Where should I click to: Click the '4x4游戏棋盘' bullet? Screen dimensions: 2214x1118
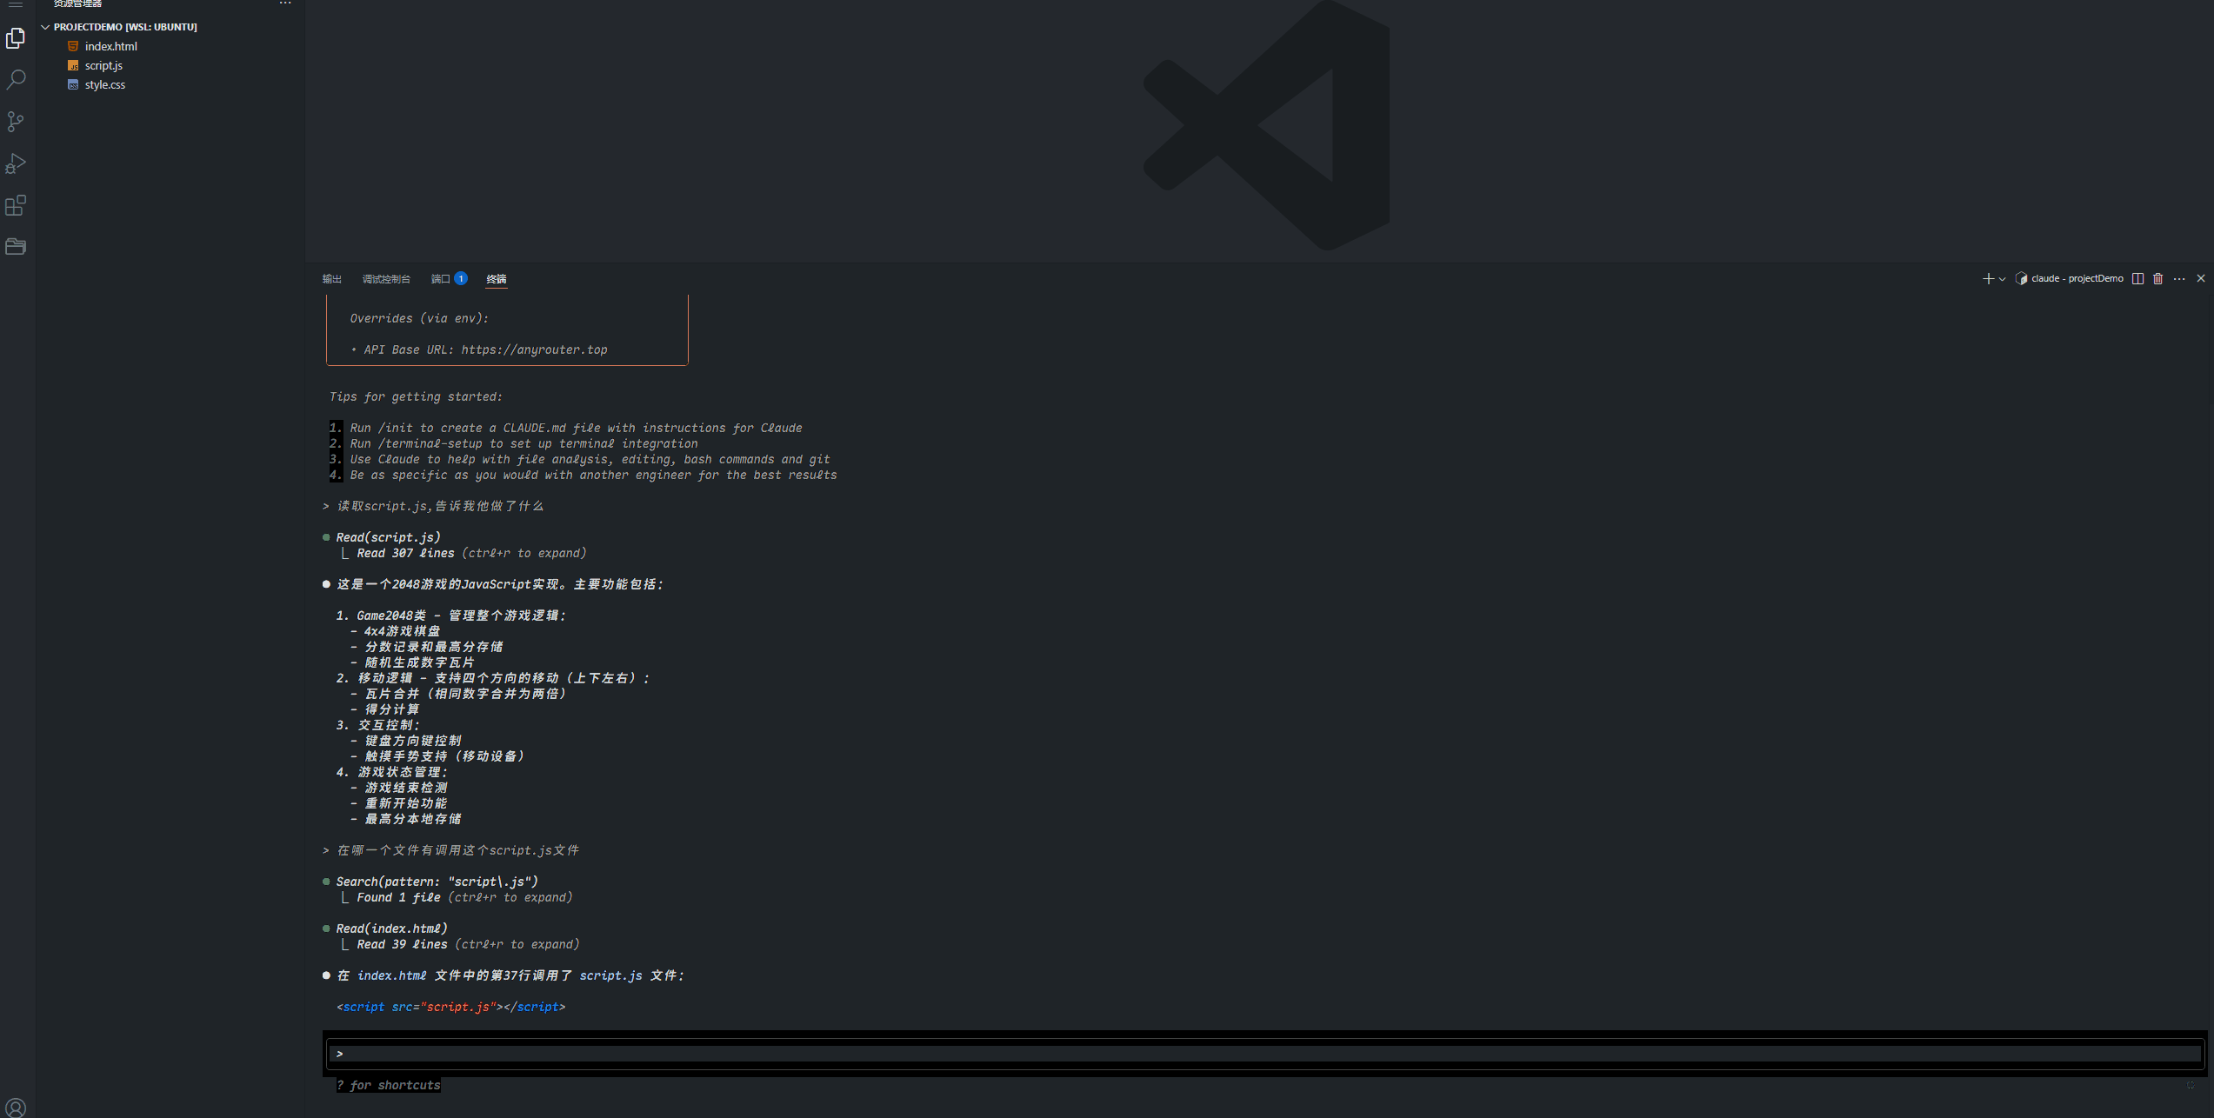pyautogui.click(x=395, y=631)
